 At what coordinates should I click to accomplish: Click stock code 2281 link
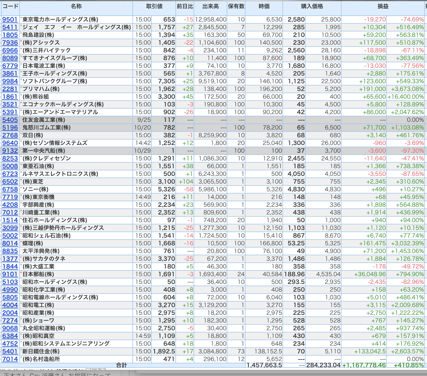click(10, 89)
